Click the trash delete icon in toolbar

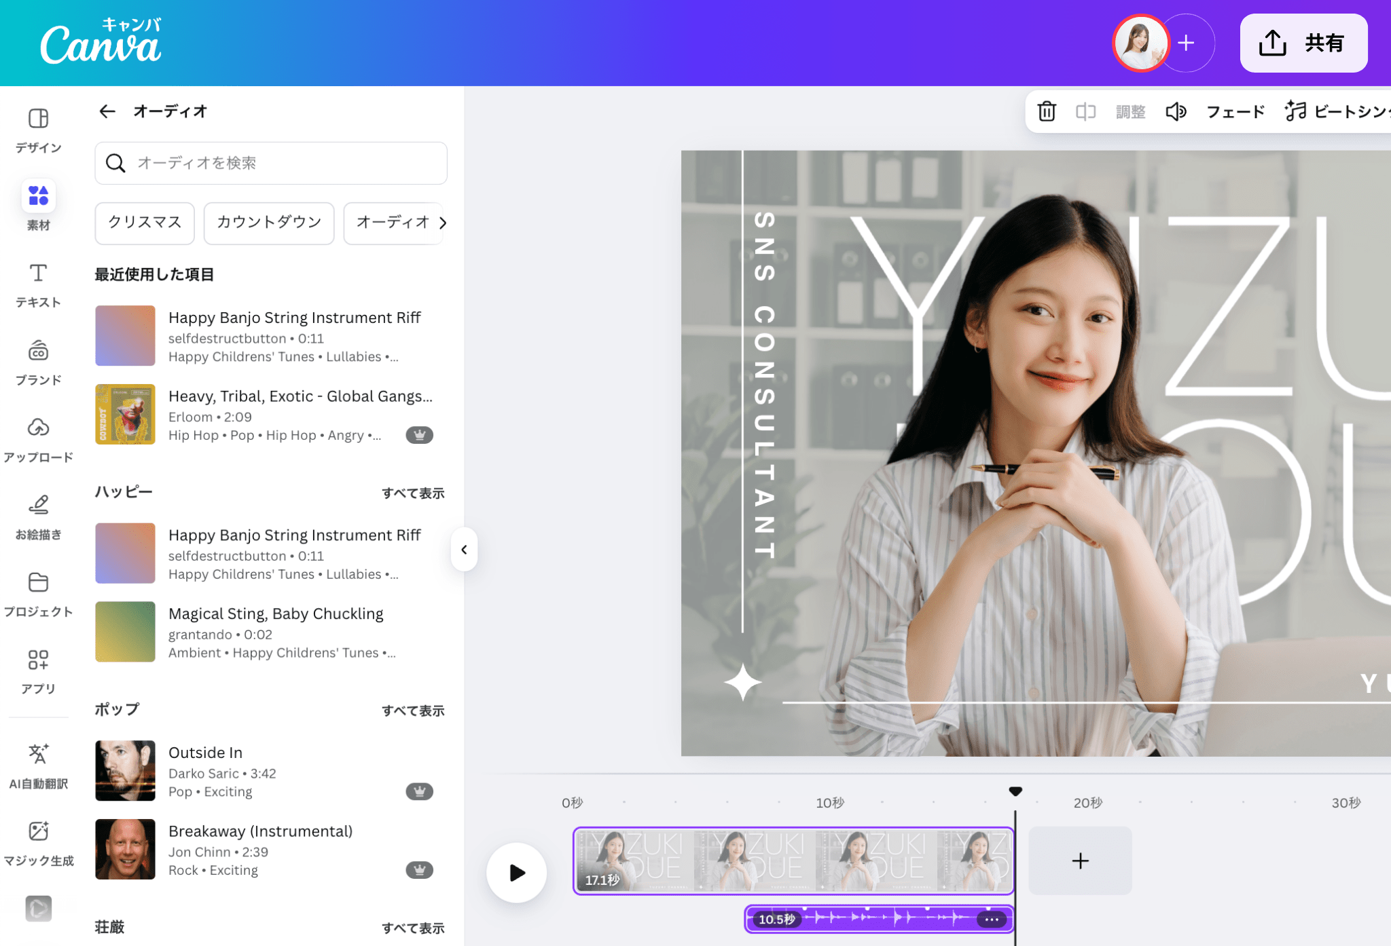pyautogui.click(x=1047, y=111)
